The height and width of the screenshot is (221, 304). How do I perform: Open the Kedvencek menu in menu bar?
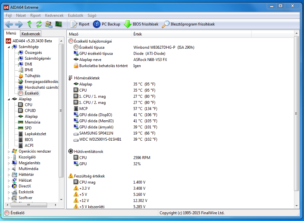coord(54,15)
